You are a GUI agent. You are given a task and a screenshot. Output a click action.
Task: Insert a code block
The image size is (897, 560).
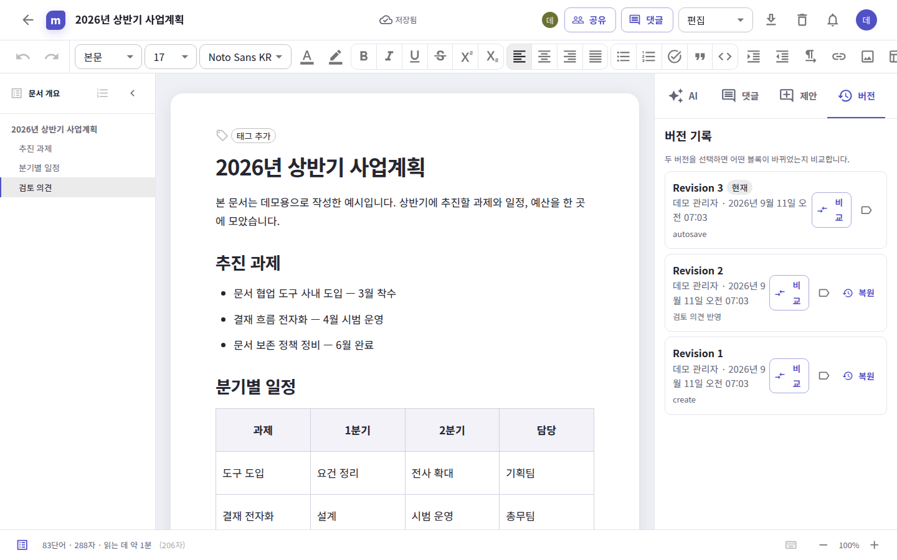[725, 57]
